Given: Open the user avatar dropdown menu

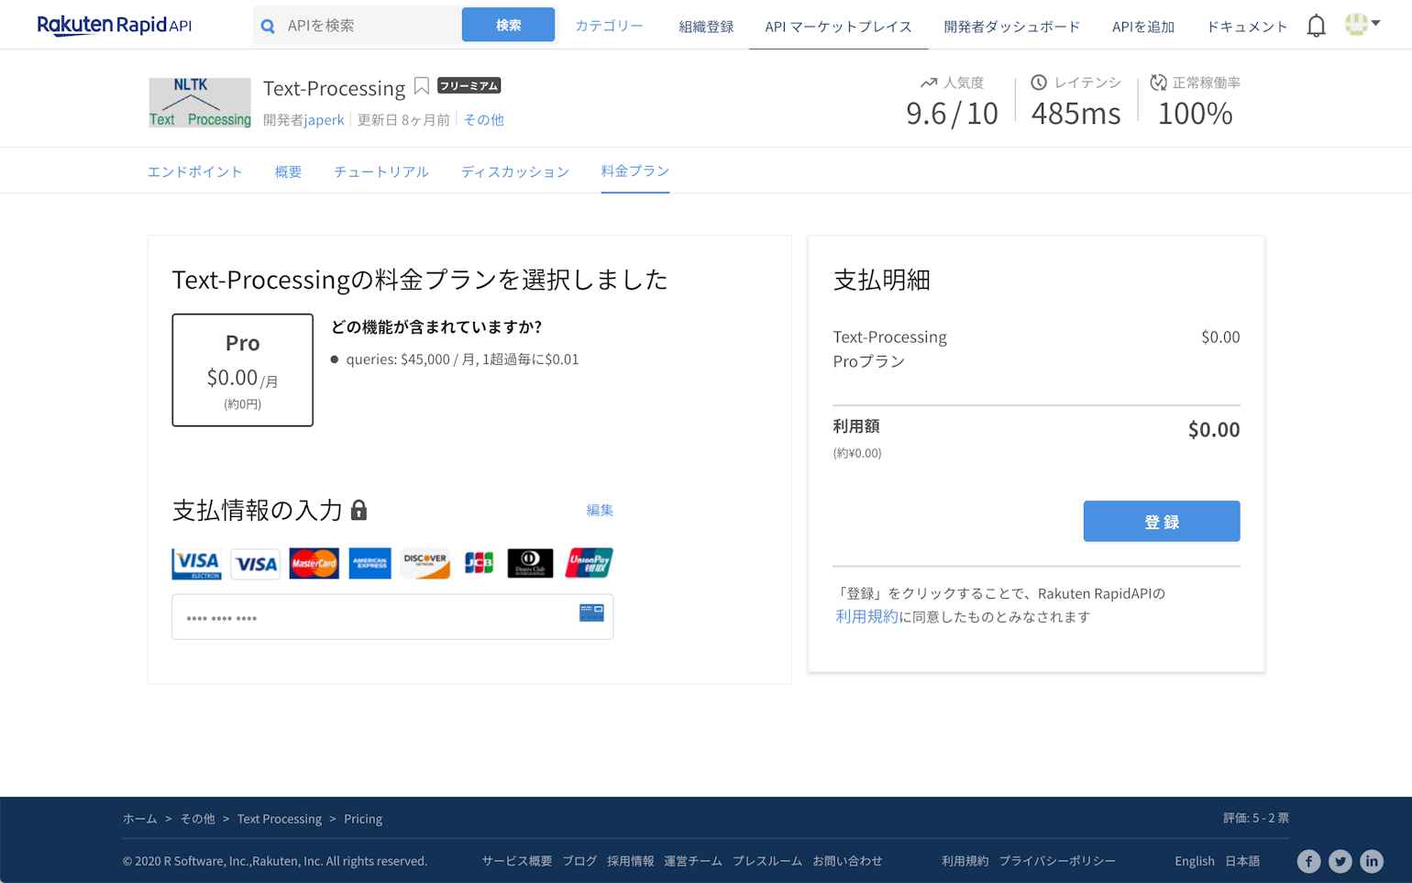Looking at the screenshot, I should (x=1362, y=25).
